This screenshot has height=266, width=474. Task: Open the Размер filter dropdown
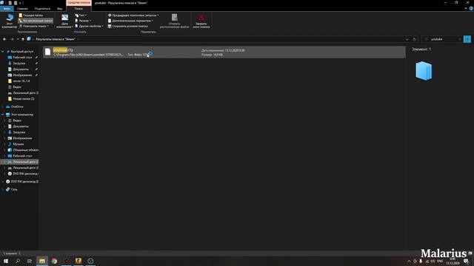click(83, 21)
